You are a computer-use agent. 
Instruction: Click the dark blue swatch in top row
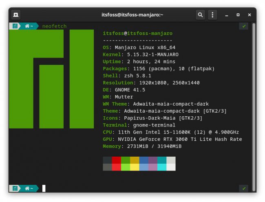[144, 160]
